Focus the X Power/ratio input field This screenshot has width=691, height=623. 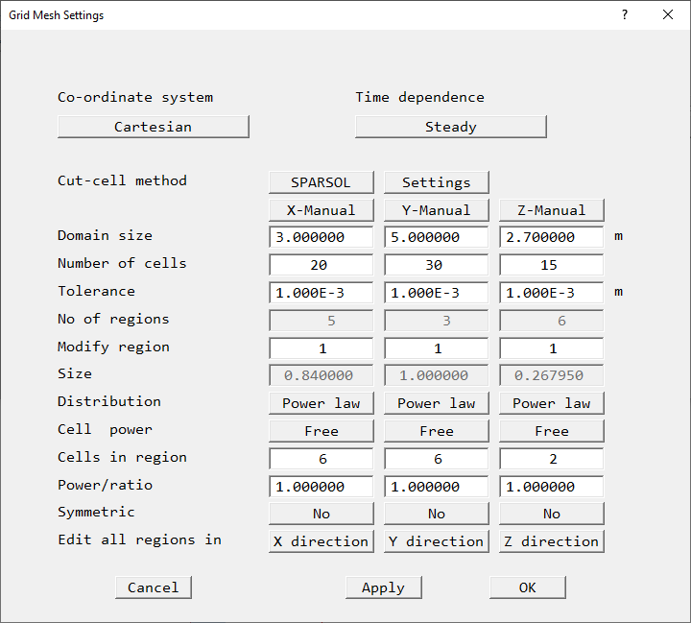click(321, 487)
